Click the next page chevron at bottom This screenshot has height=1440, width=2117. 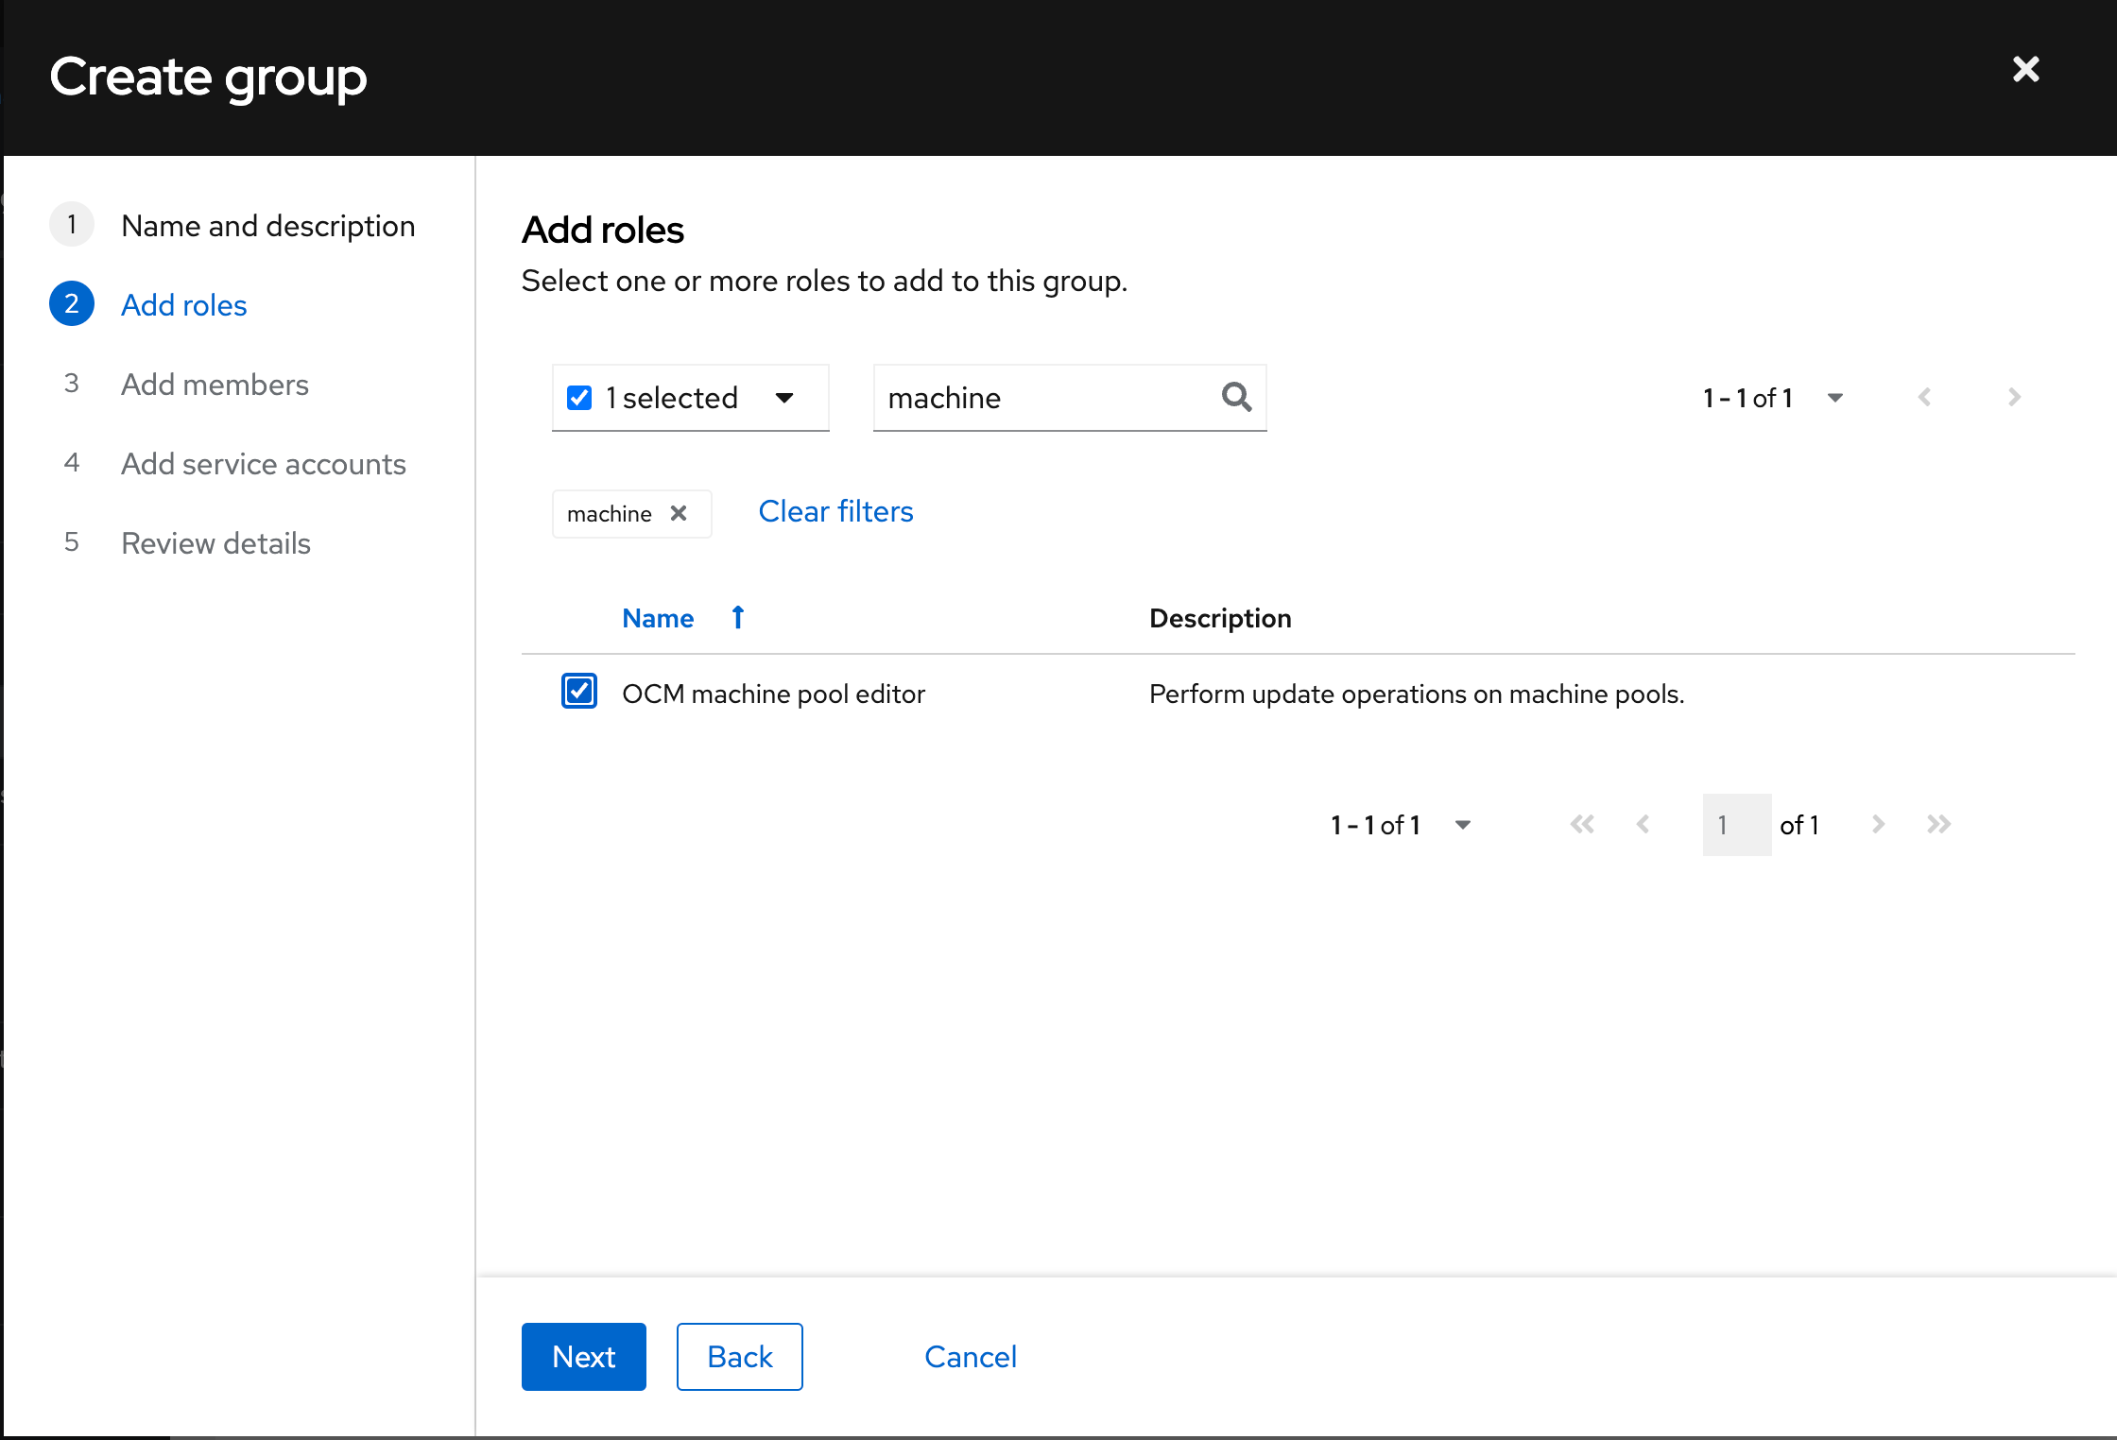1878,824
